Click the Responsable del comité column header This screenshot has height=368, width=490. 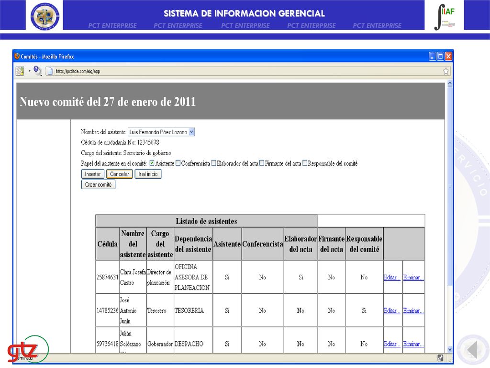(x=364, y=244)
